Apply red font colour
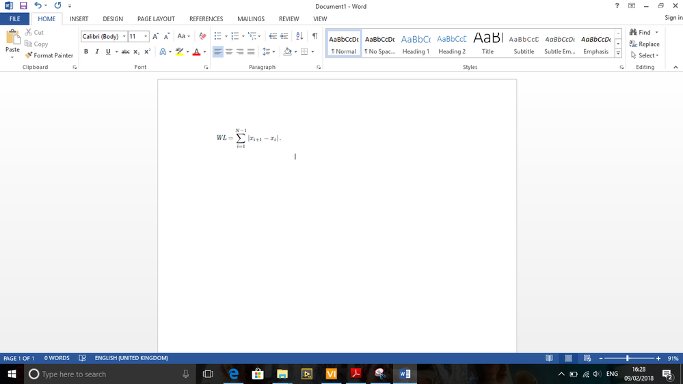 (196, 52)
